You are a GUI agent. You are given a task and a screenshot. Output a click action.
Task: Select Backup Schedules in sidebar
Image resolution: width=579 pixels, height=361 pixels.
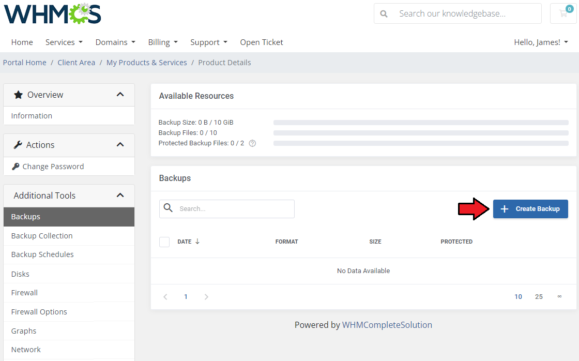point(42,254)
